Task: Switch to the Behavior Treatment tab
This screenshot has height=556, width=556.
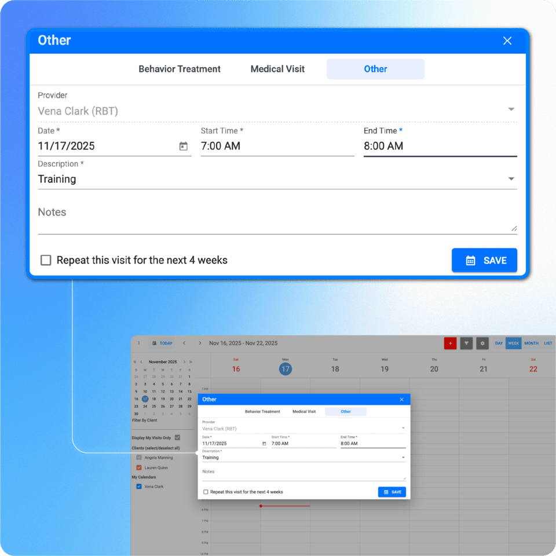Action: pos(180,69)
